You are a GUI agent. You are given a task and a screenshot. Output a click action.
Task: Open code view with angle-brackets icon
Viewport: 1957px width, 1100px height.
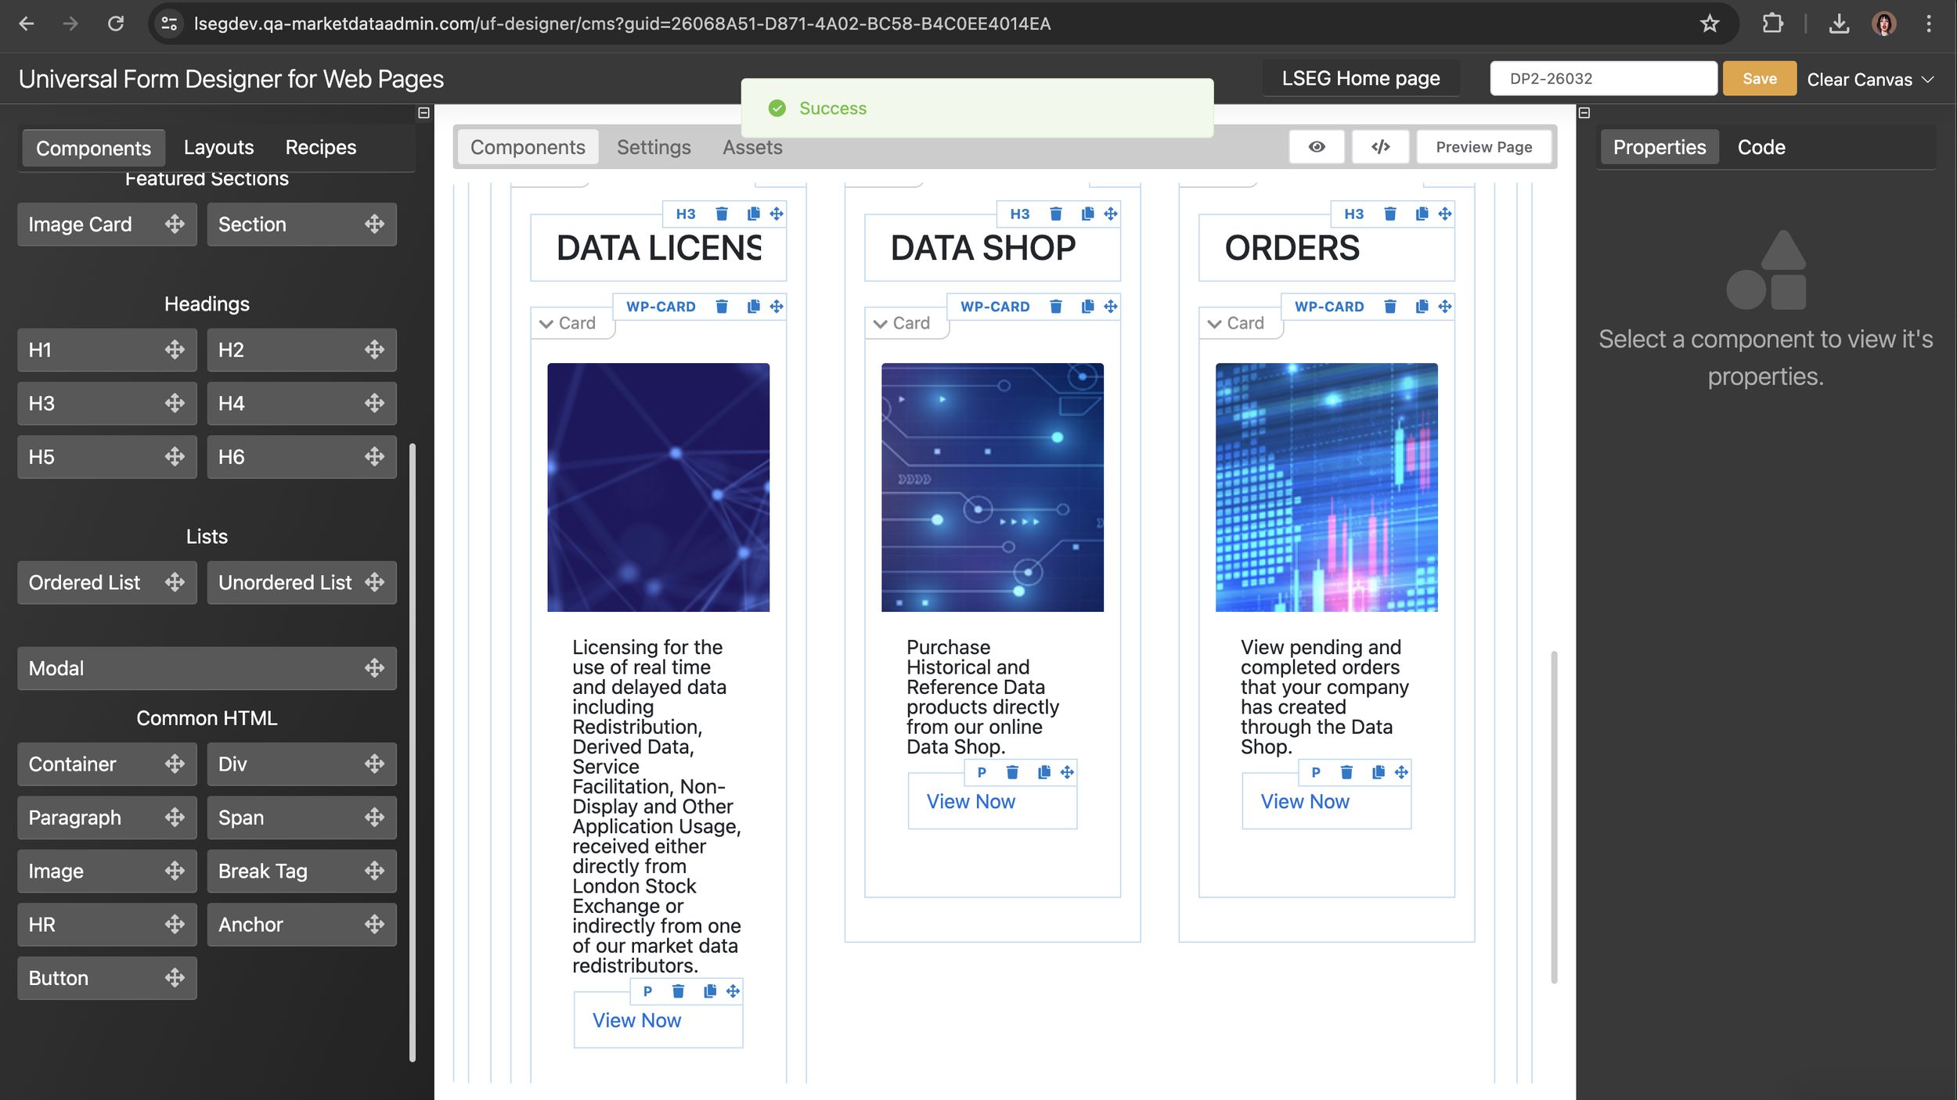coord(1381,147)
